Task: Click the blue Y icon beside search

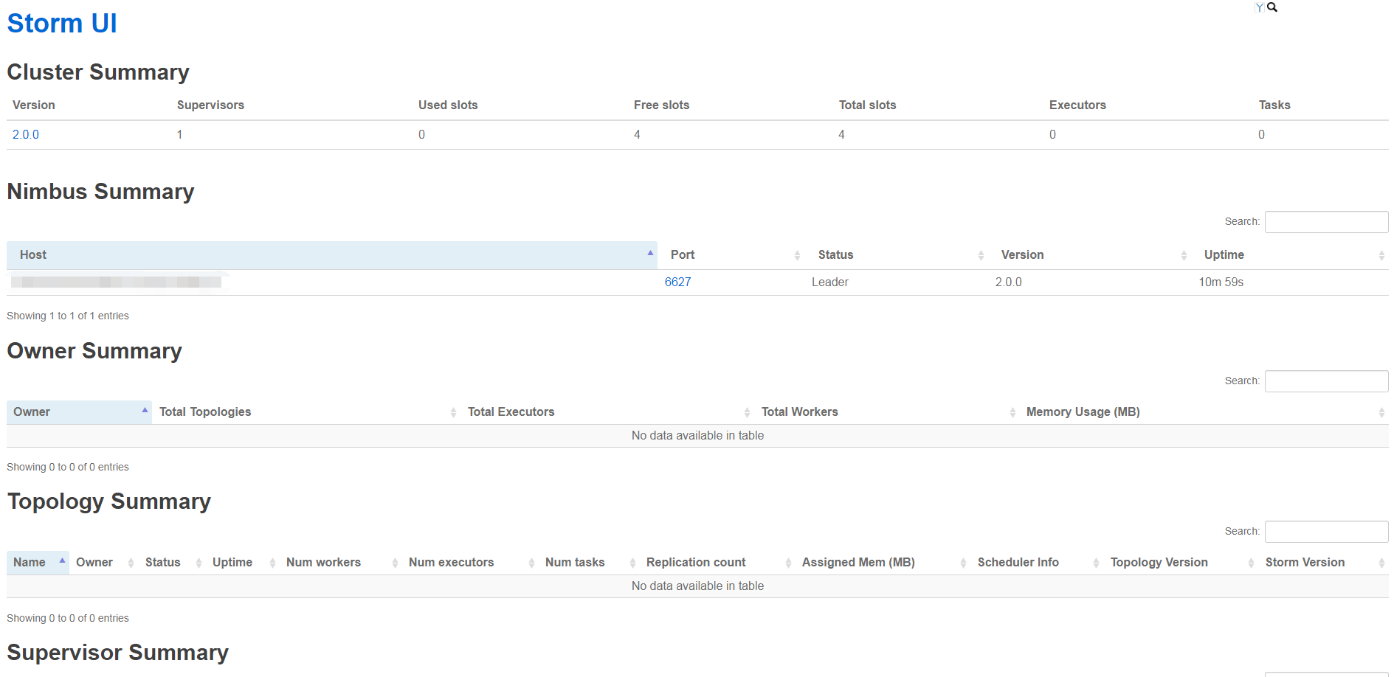Action: coord(1259,8)
